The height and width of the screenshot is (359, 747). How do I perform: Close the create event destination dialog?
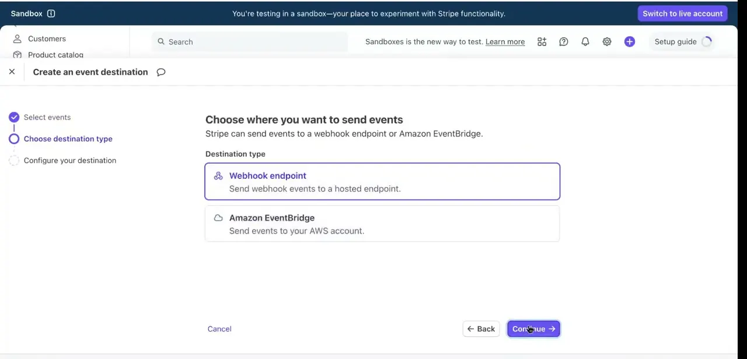(x=12, y=72)
